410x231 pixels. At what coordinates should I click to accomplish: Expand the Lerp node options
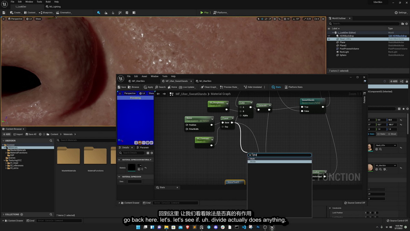[x=251, y=103]
